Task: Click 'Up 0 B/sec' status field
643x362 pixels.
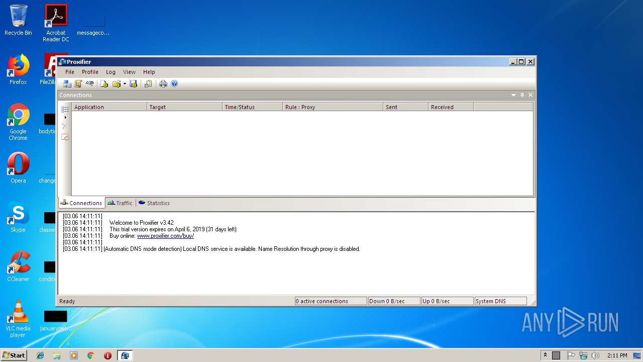Action: pyautogui.click(x=447, y=301)
